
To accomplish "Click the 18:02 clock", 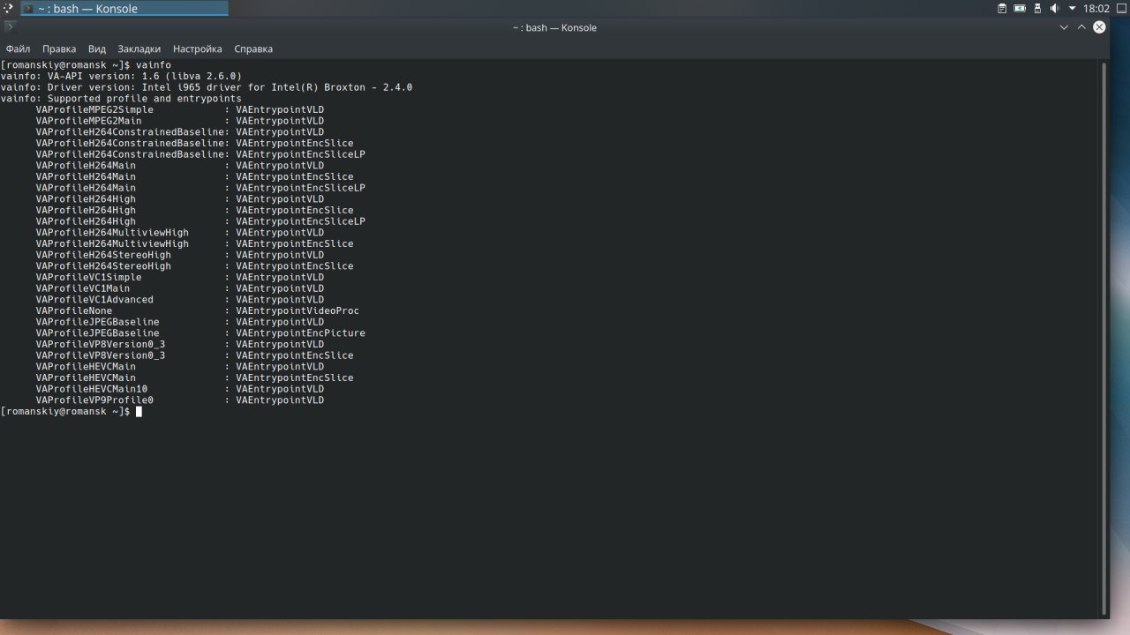I will tap(1096, 9).
